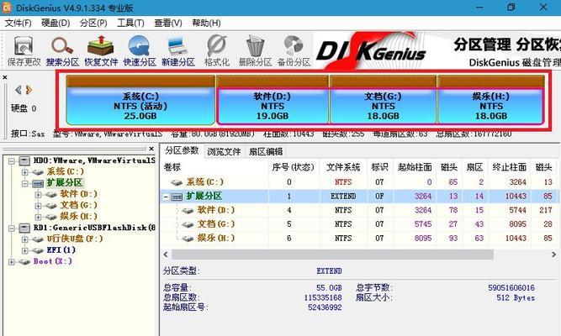Click the 格式化 toolbar icon
561x336 pixels.
[217, 50]
